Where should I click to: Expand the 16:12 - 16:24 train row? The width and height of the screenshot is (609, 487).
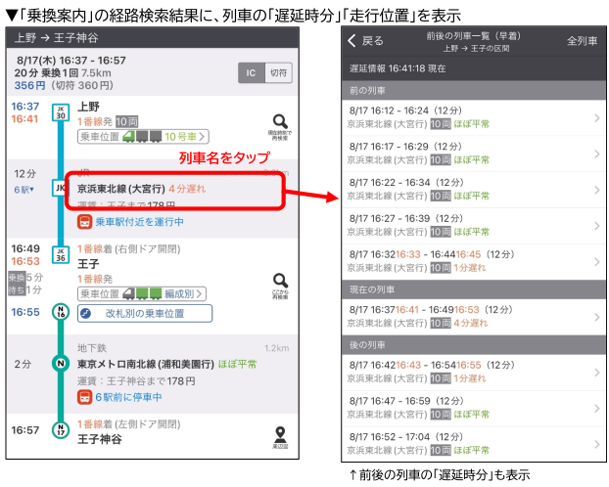pos(474,118)
